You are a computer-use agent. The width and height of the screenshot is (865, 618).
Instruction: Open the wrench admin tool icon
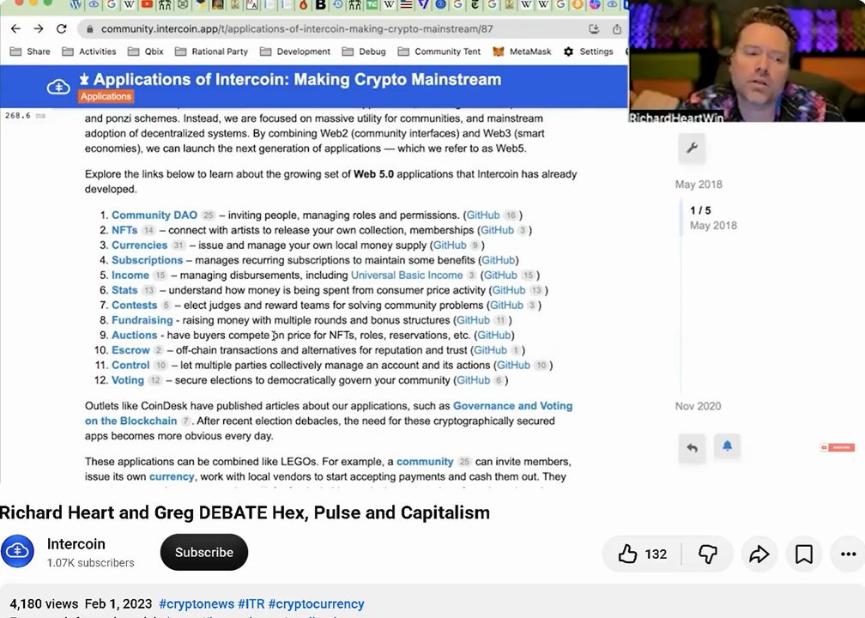point(692,148)
